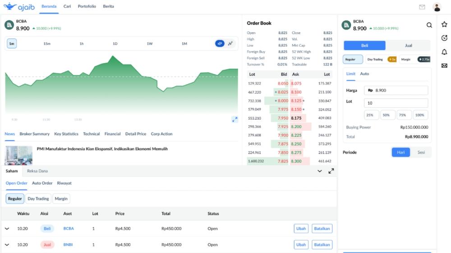Maximize the orders panel

pos(331,171)
